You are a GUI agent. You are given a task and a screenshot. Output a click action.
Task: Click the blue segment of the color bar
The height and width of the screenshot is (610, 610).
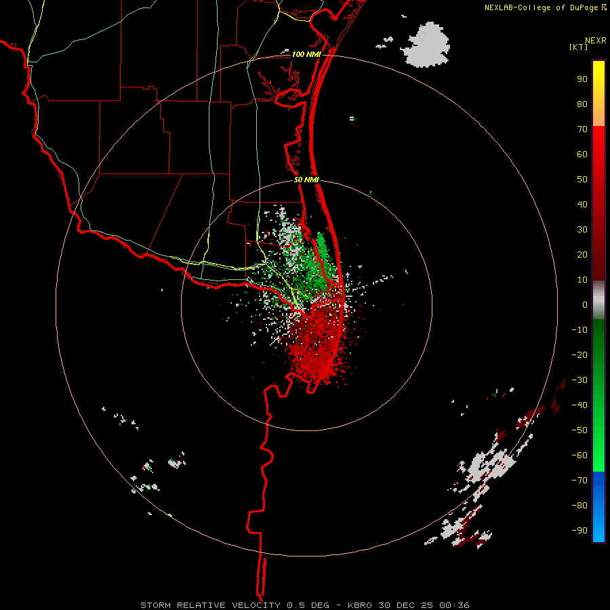pos(598,507)
